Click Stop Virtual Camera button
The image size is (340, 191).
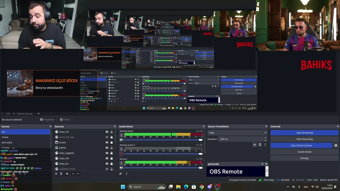(301, 145)
